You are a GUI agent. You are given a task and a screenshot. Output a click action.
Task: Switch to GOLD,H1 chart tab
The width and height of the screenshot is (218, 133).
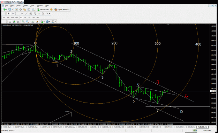click(191, 127)
